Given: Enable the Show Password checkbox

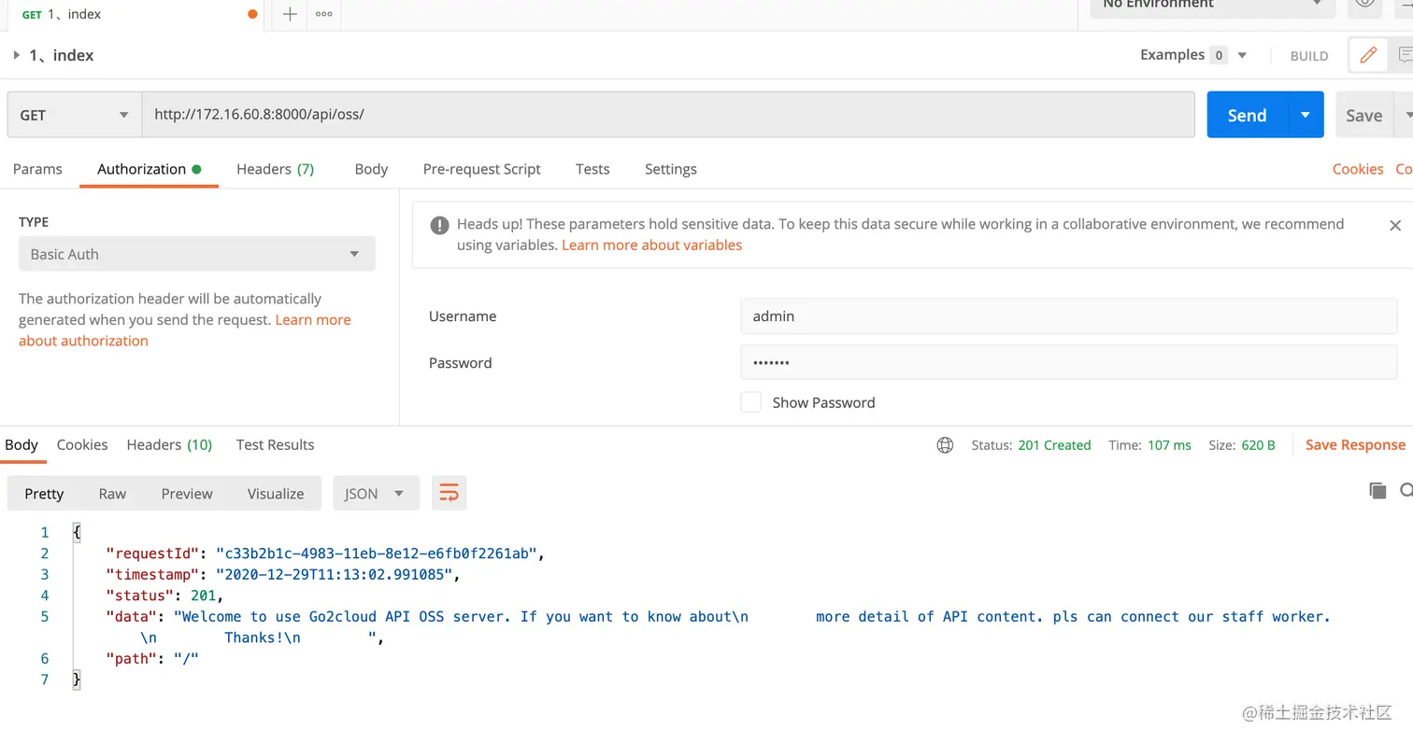Looking at the screenshot, I should coord(750,402).
